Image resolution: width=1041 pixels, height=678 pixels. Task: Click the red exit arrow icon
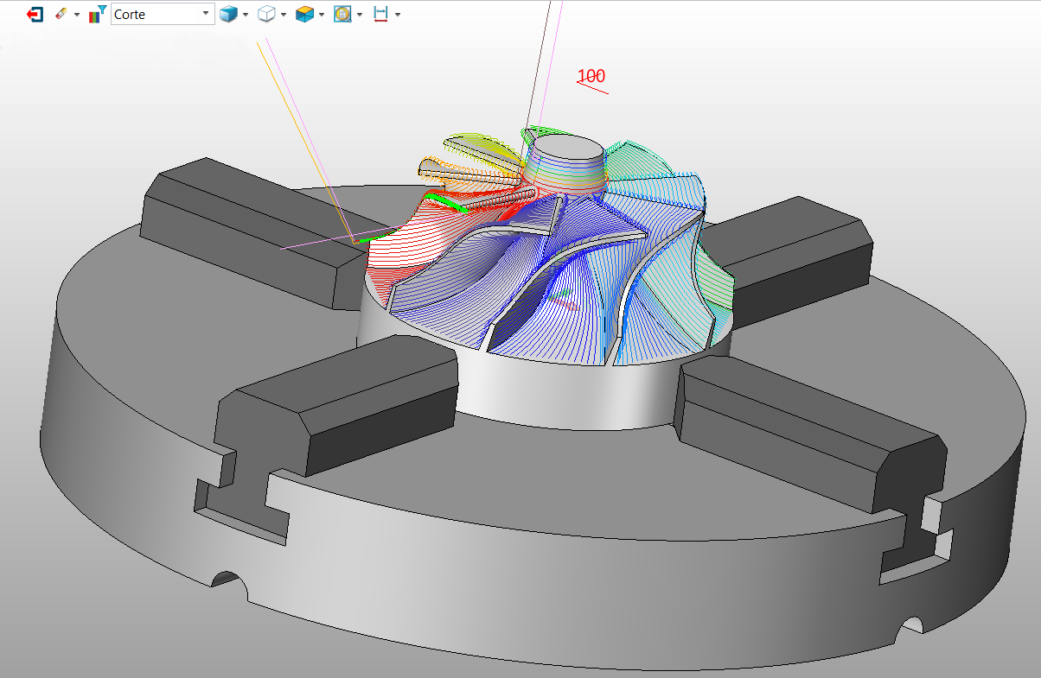tap(35, 15)
